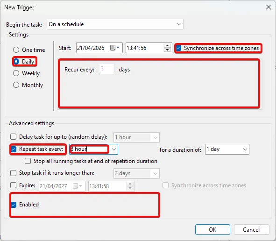Enable Stop task if it runs longer than
The width and height of the screenshot is (276, 241).
(x=14, y=173)
